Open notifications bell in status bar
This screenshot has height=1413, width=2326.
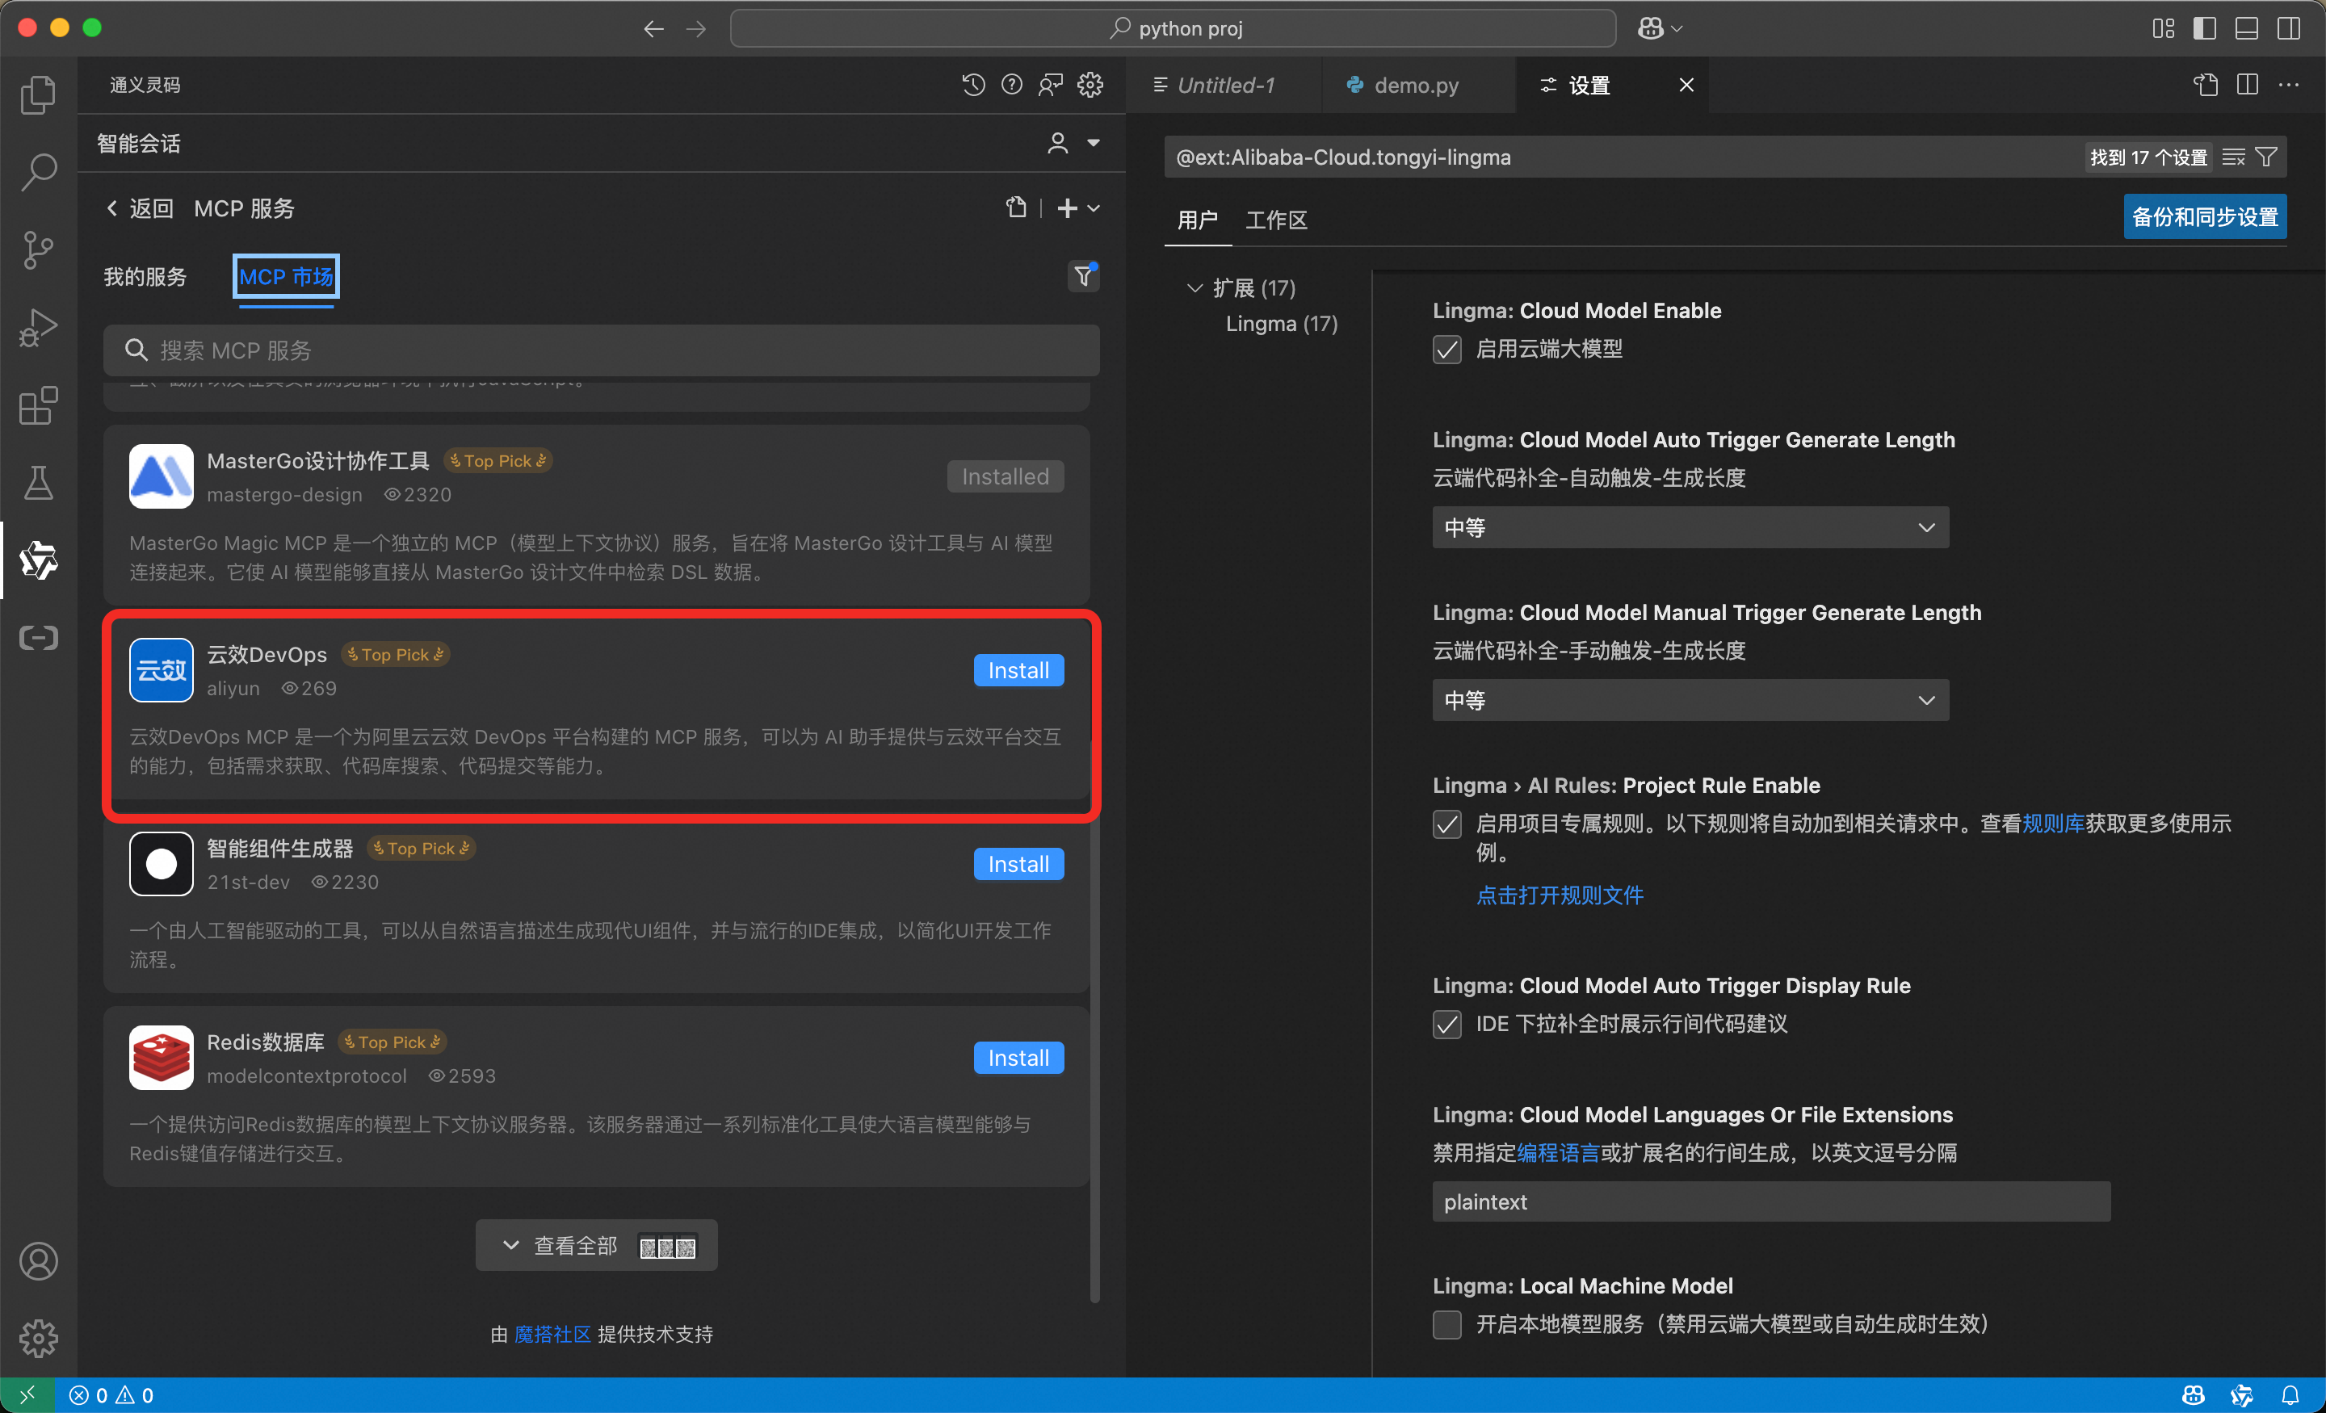pyautogui.click(x=2292, y=1395)
